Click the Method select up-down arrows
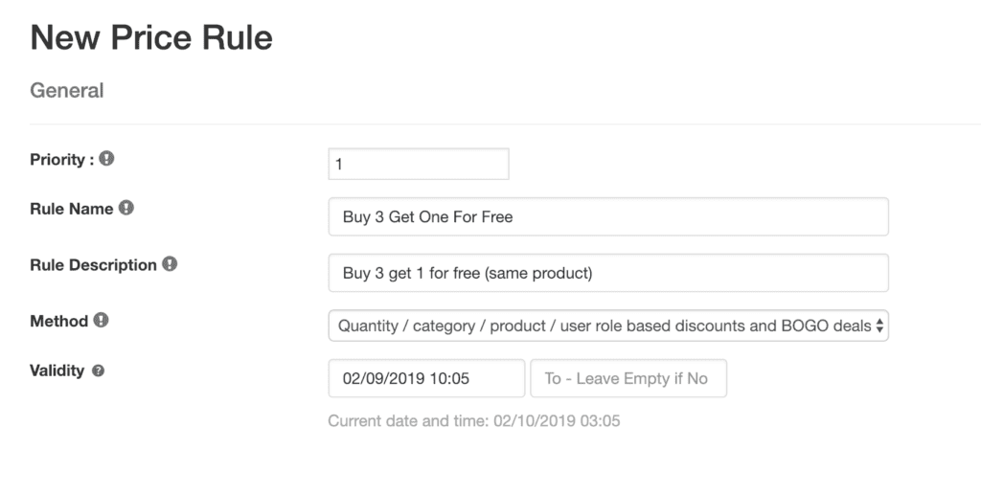The image size is (981, 494). [x=879, y=326]
